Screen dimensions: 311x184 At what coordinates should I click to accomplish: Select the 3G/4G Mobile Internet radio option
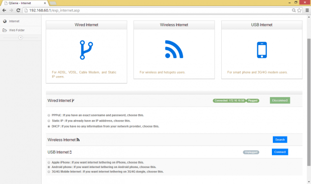point(49,171)
